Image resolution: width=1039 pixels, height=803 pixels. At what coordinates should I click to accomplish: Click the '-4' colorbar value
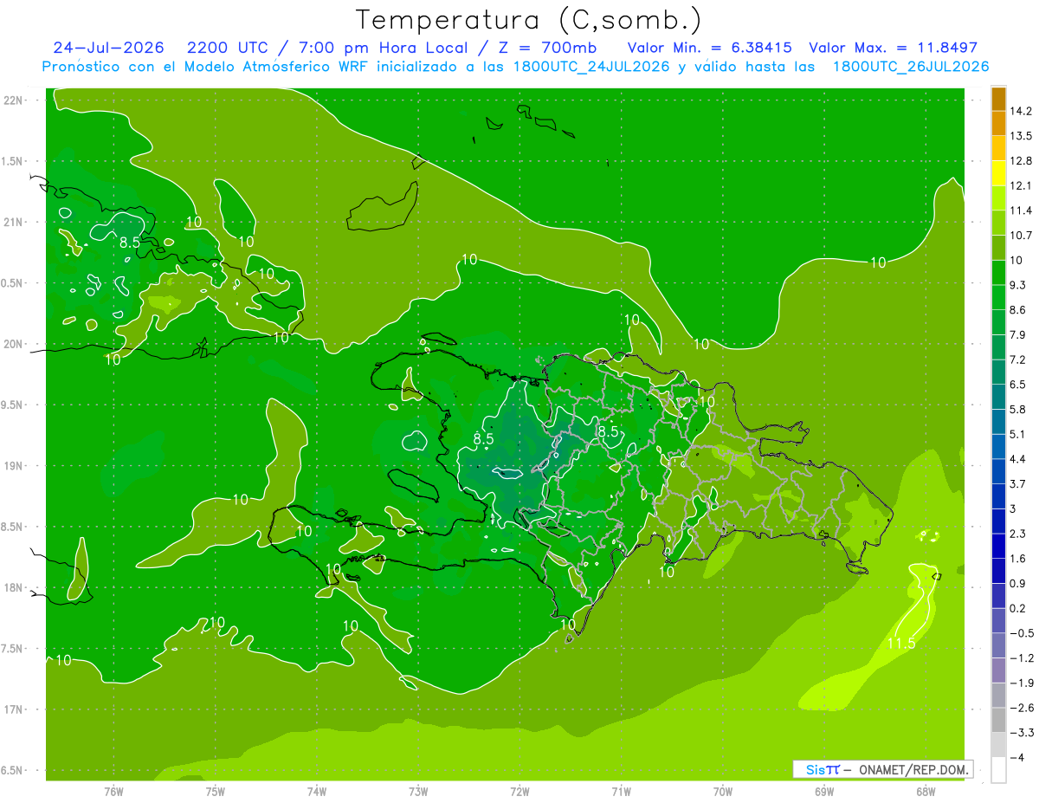pos(1016,758)
